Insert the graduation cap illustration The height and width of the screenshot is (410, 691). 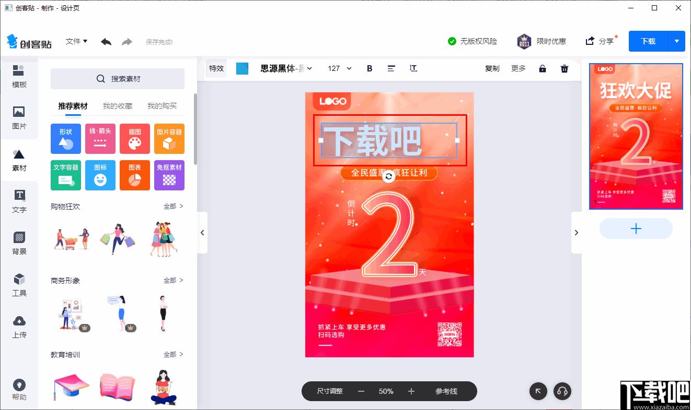72,387
